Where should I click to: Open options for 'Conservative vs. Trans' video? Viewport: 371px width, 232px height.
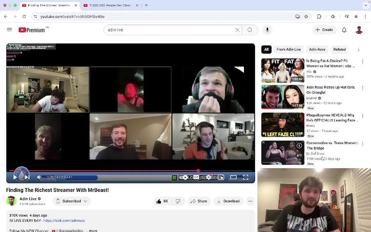click(x=363, y=143)
